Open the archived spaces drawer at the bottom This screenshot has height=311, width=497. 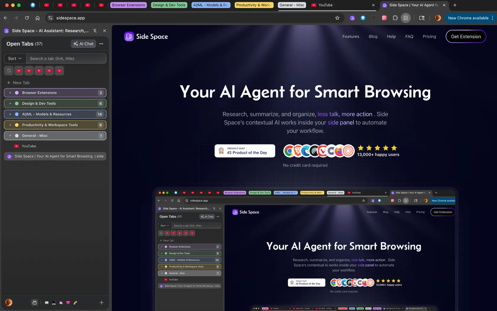click(x=35, y=302)
